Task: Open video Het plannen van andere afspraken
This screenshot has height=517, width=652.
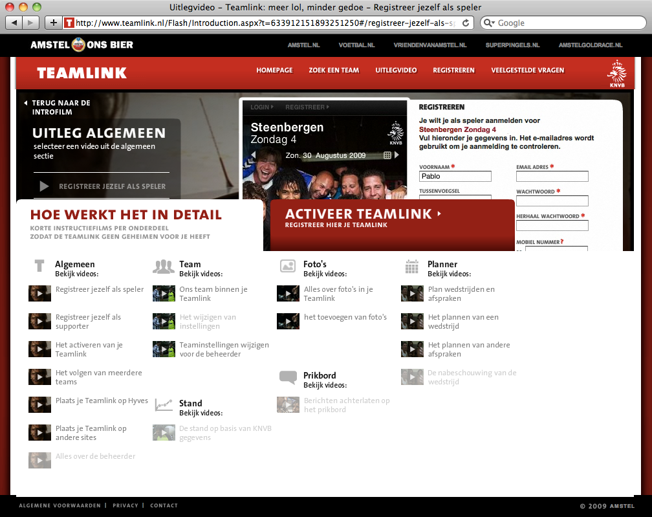Action: (x=468, y=349)
